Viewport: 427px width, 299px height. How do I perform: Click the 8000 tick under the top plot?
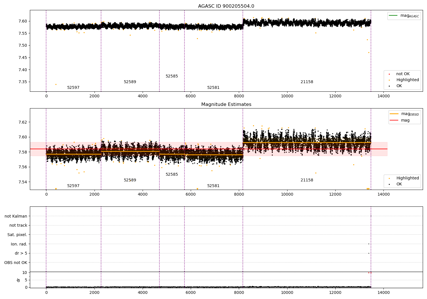[x=239, y=96]
